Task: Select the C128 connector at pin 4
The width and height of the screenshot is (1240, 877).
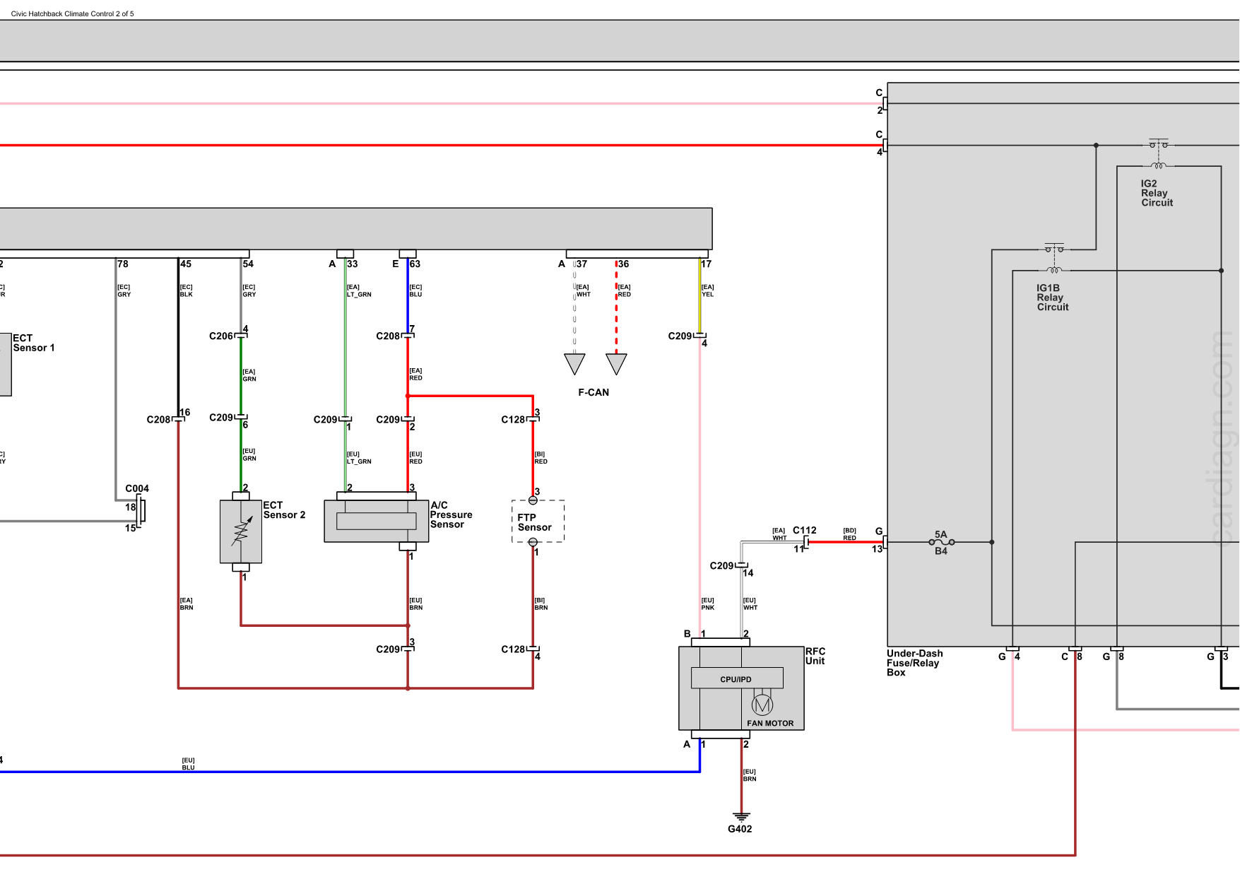Action: [x=533, y=649]
